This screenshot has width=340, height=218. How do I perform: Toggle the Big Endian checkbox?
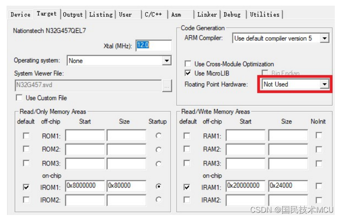[x=264, y=73]
